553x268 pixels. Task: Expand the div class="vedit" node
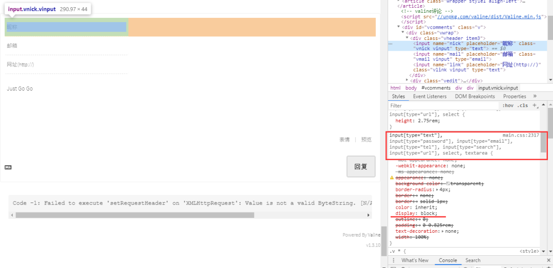(x=407, y=80)
